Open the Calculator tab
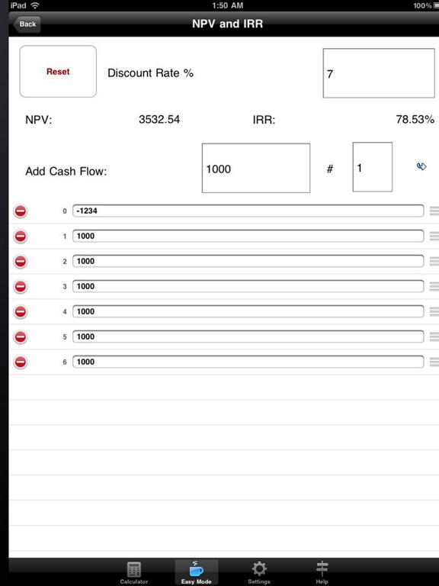The height and width of the screenshot is (586, 439). click(x=134, y=572)
